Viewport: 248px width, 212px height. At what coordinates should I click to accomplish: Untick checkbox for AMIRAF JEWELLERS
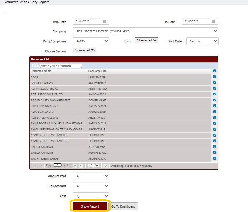coord(215,118)
